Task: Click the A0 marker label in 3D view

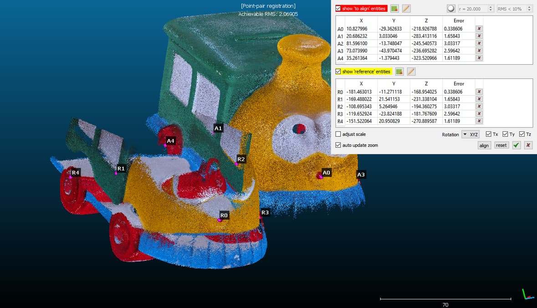Action: click(327, 173)
